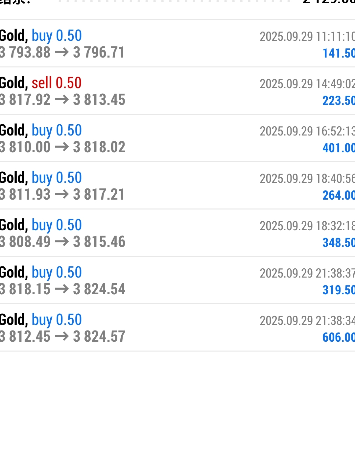Tap profit value 223.50
Image resolution: width=355 pixels, height=466 pixels.
[x=338, y=101]
